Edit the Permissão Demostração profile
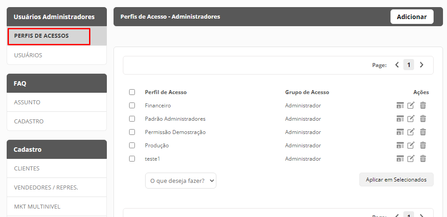The height and width of the screenshot is (217, 447). coord(410,132)
